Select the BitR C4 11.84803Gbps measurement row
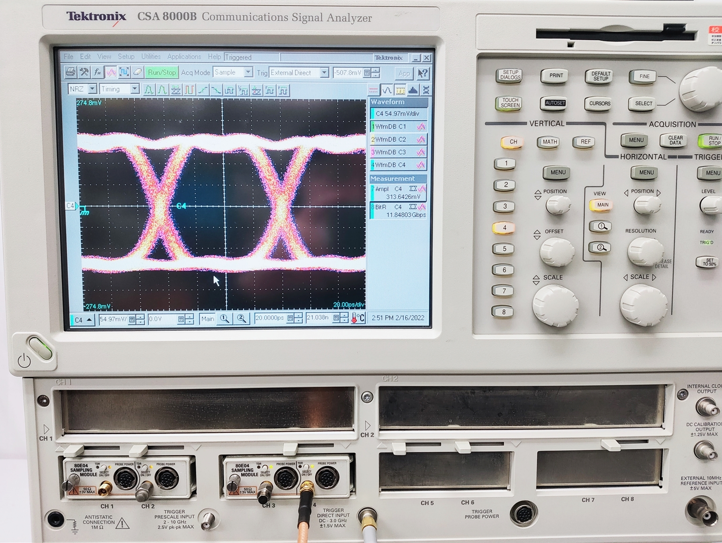 (x=399, y=211)
